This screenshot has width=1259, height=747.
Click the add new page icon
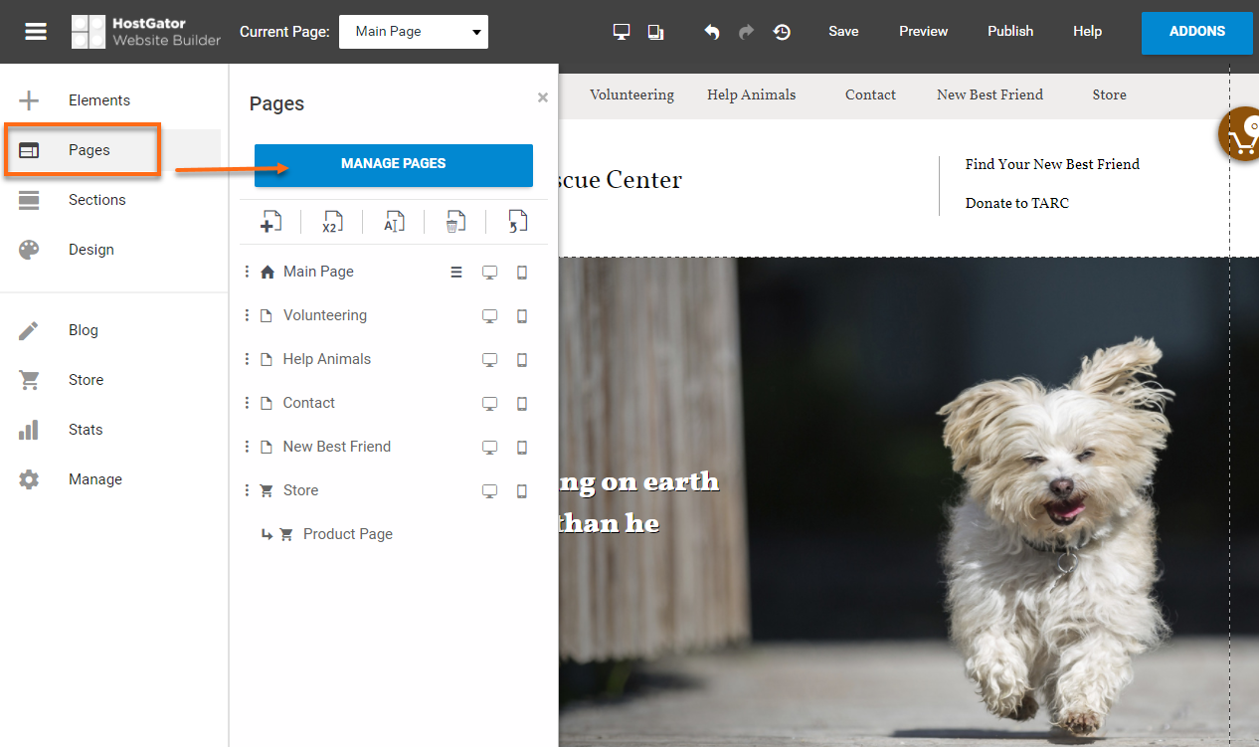270,222
